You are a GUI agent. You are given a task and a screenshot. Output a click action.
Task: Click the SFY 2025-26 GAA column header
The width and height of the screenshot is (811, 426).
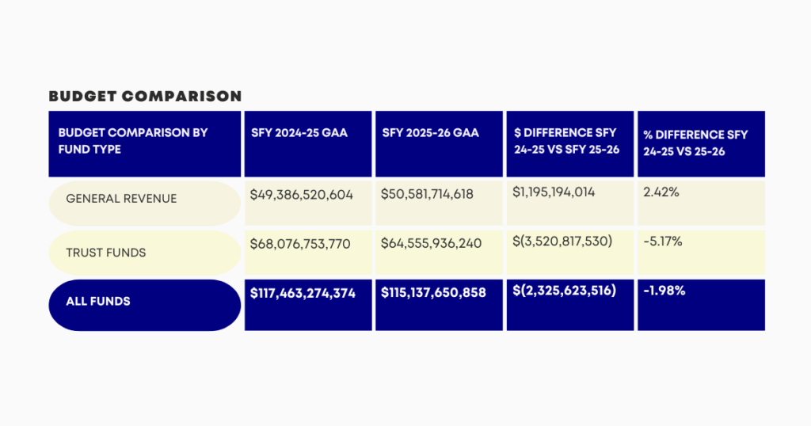439,144
